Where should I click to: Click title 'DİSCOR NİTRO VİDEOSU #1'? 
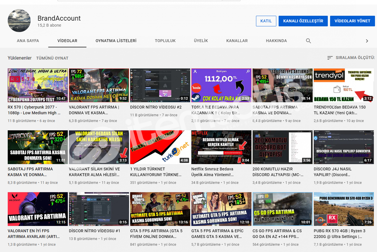(95, 231)
